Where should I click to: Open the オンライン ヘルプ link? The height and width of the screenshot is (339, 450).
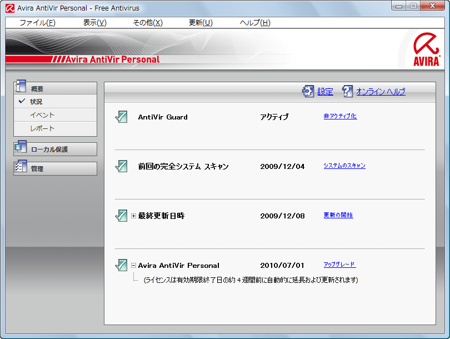tap(381, 92)
